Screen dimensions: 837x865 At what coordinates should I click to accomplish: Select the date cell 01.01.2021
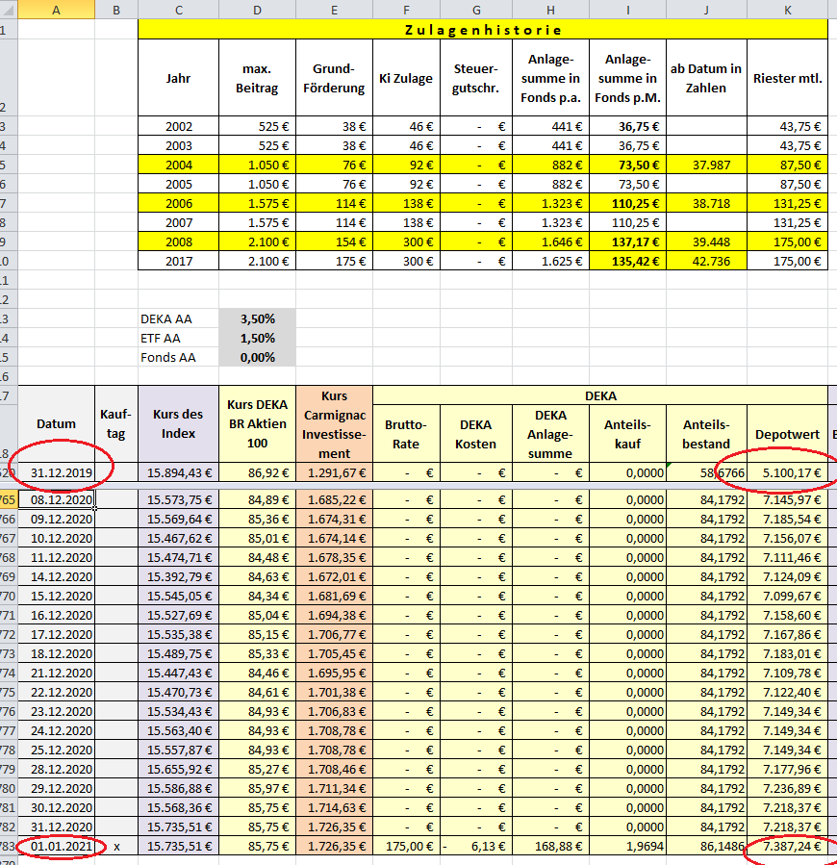click(x=57, y=846)
